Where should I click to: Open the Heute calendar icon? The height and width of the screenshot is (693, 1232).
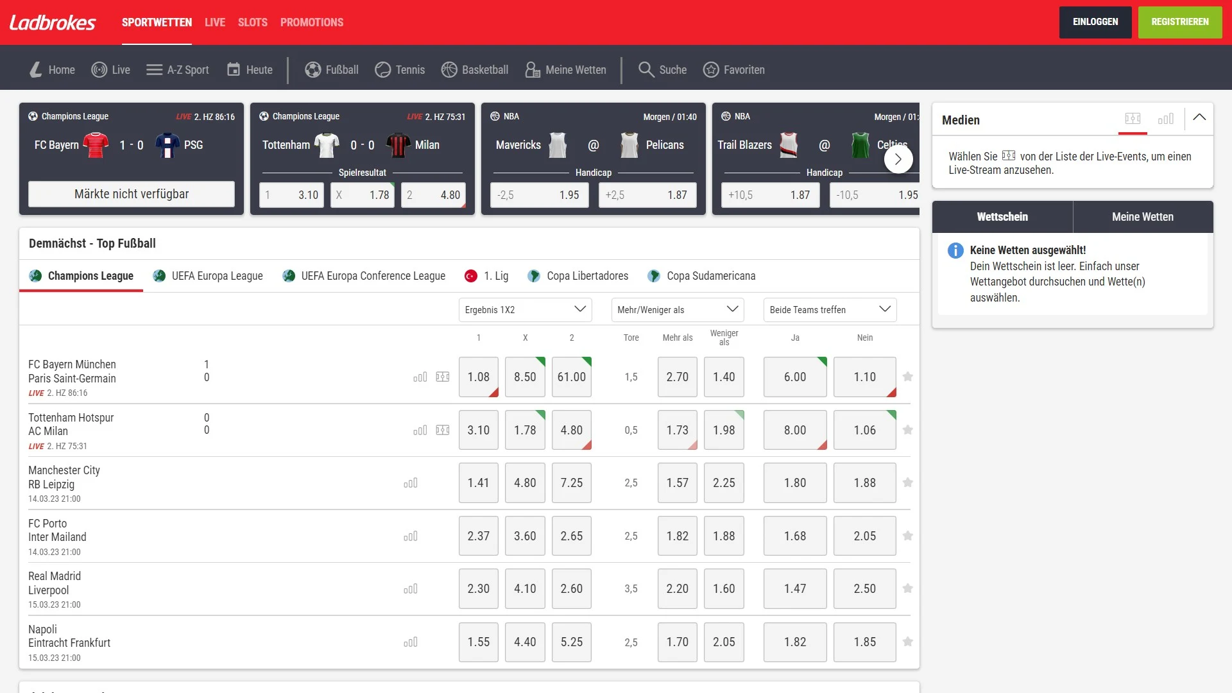[234, 69]
